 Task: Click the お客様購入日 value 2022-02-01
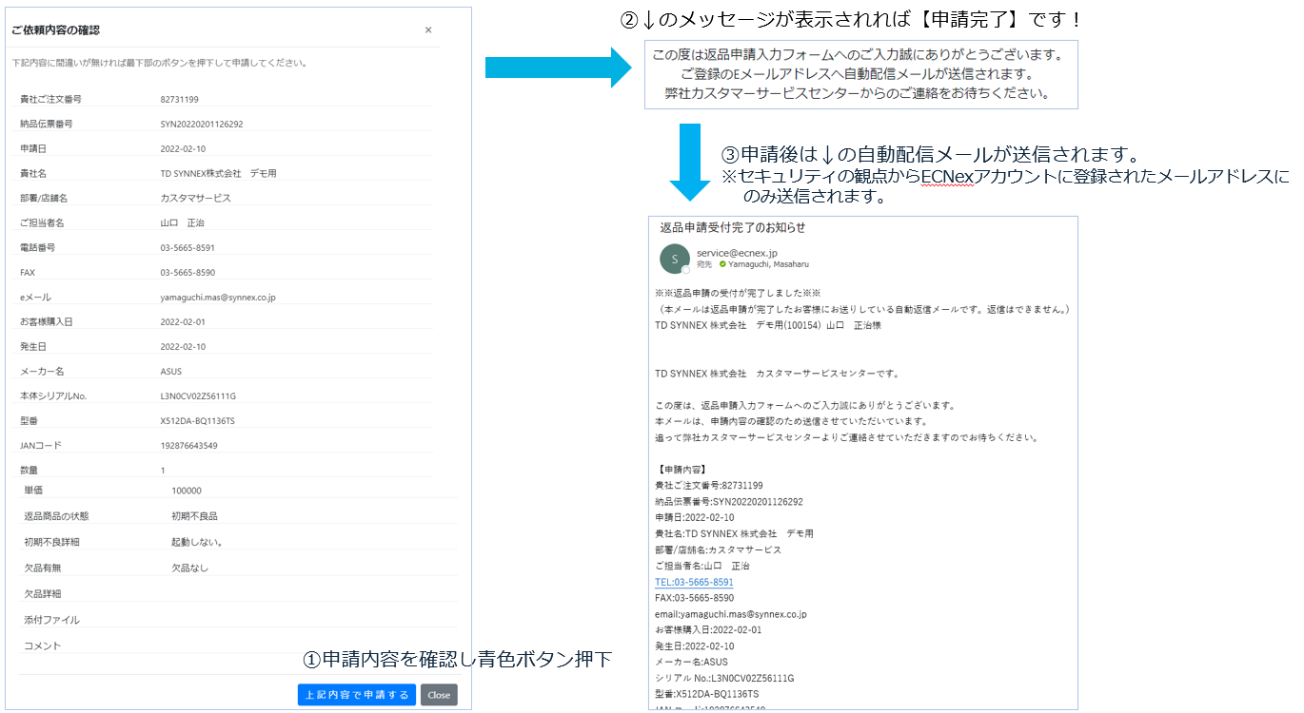183,321
